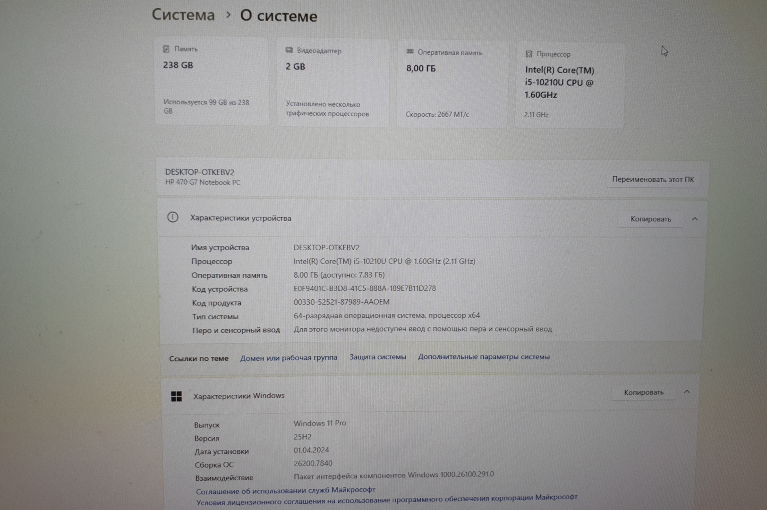This screenshot has height=510, width=767.
Task: Collapse the Характеристики Windows section chevron
Action: [x=687, y=392]
